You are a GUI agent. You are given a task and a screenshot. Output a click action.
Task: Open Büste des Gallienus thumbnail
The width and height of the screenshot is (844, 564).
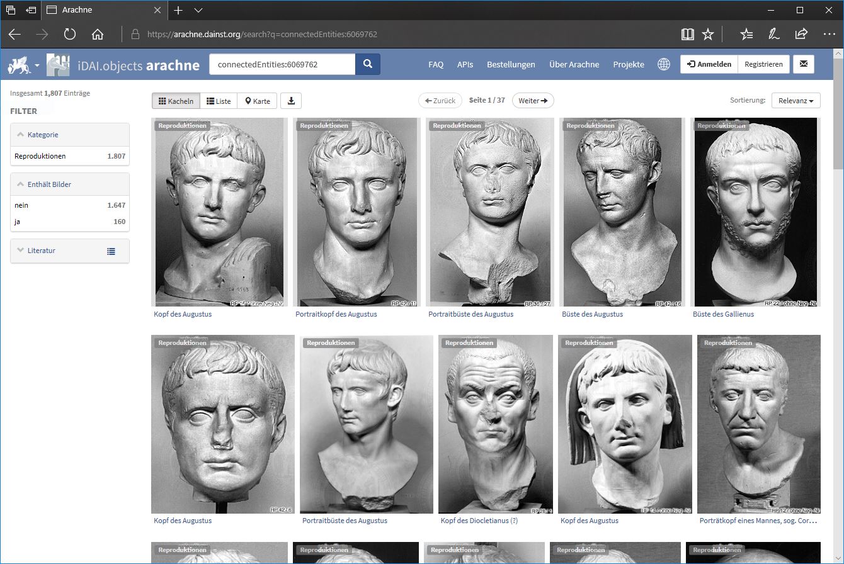(x=755, y=212)
